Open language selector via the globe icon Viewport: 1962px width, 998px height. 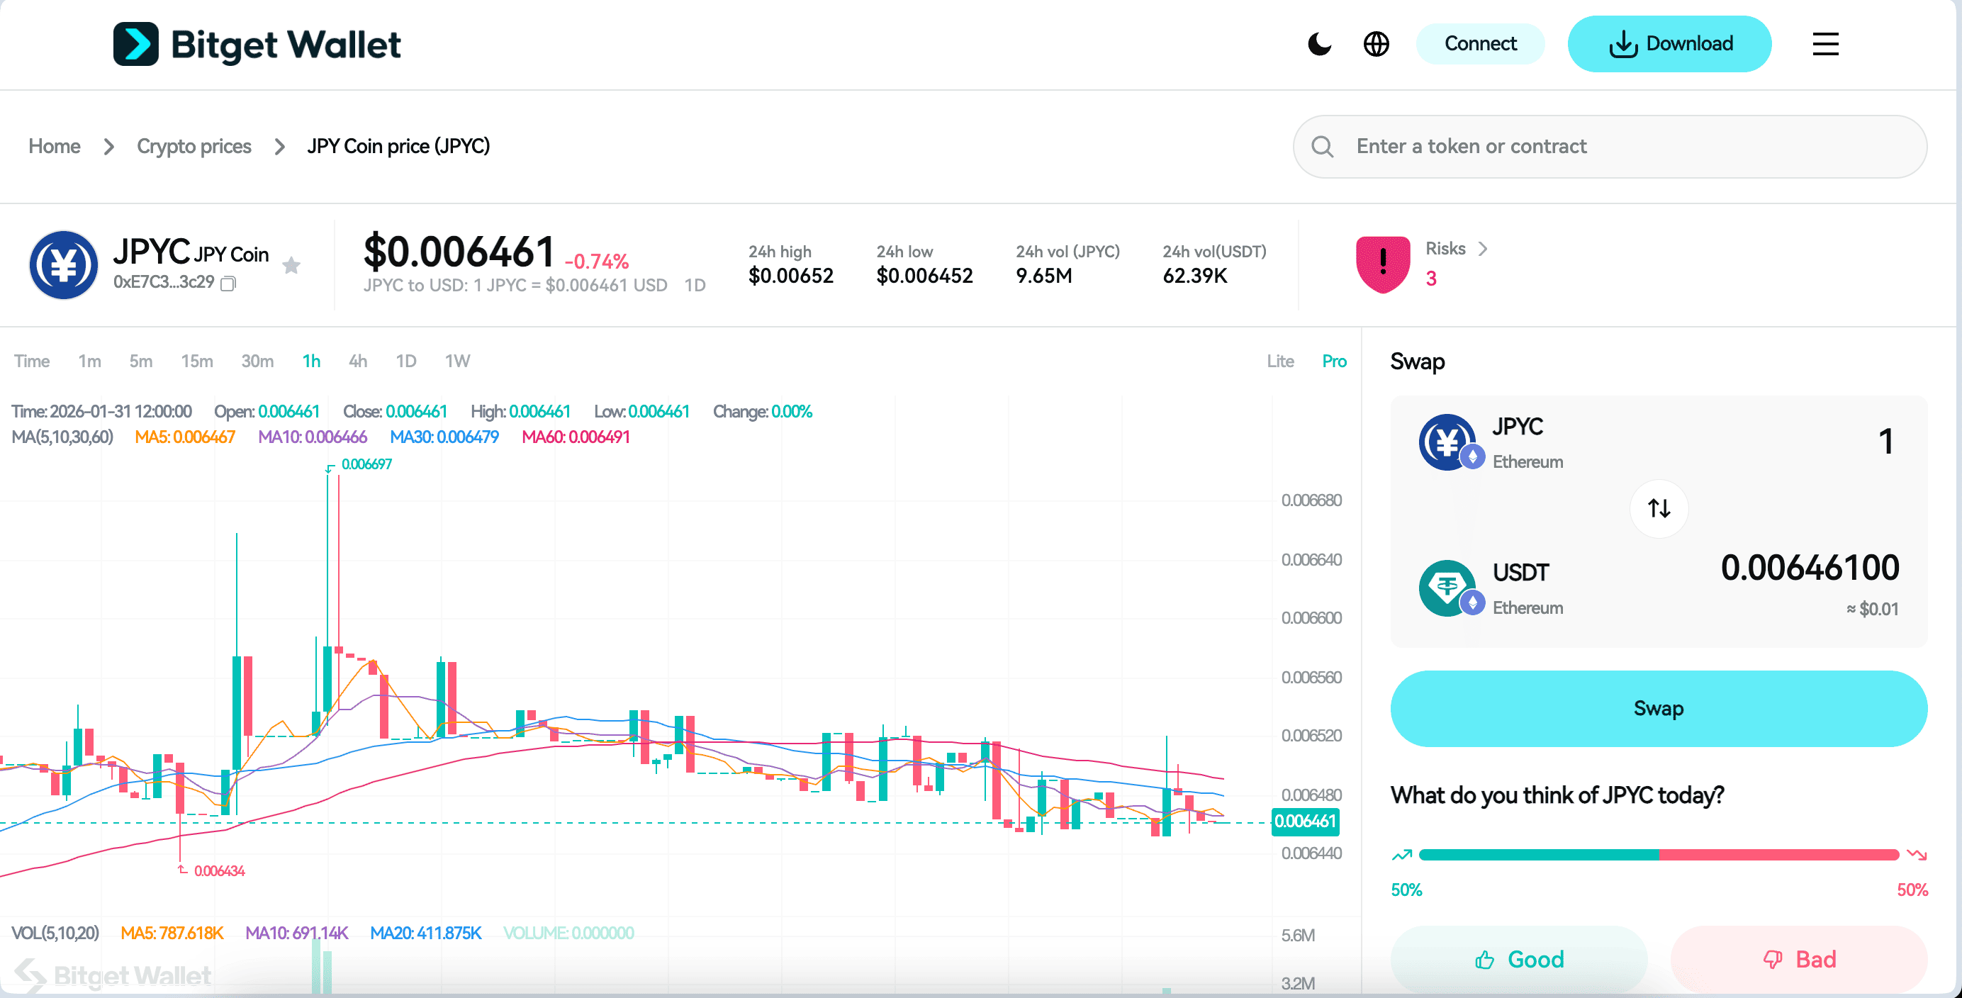[1376, 44]
